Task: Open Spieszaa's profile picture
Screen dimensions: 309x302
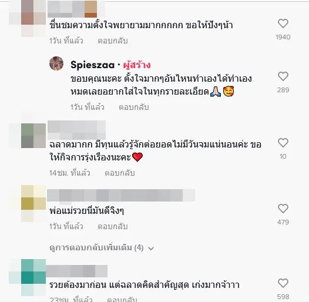Action: click(x=56, y=63)
